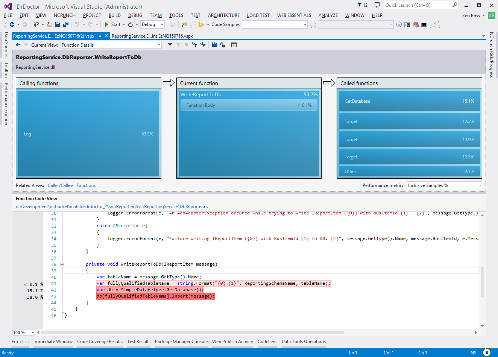Click the command prompt console icon

point(424,24)
